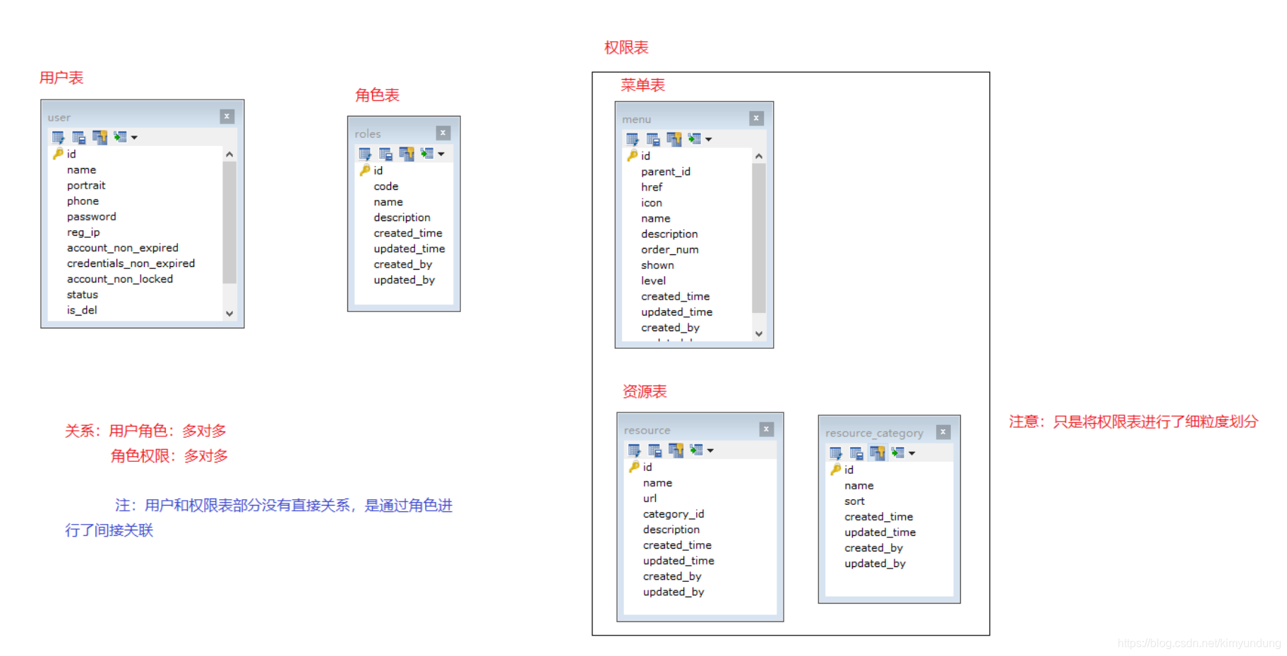The image size is (1287, 656).
Task: Open the toolbar dropdown arrow in user table
Action: click(x=134, y=138)
